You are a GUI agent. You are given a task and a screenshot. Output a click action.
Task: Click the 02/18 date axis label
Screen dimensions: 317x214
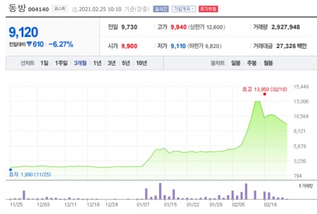270,205
